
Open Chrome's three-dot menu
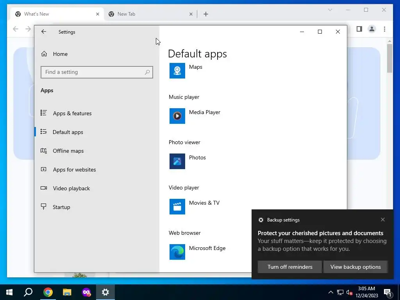pyautogui.click(x=384, y=29)
